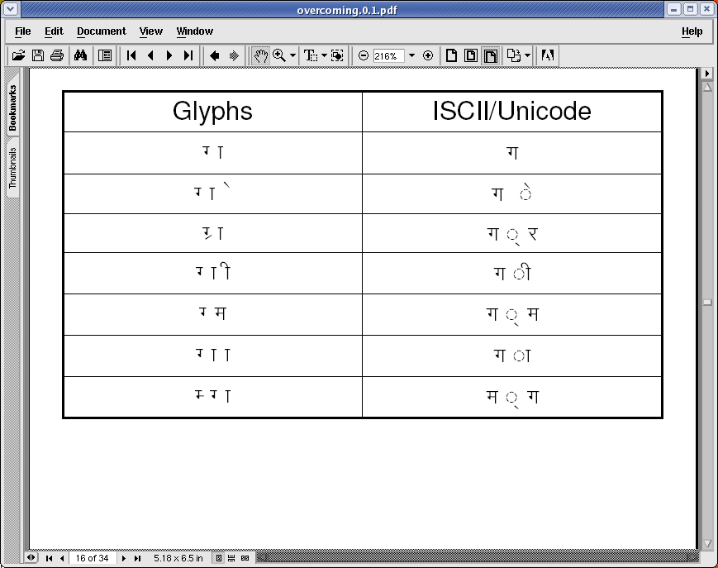The width and height of the screenshot is (718, 568).
Task: Click the zoom in plus button
Action: click(428, 55)
